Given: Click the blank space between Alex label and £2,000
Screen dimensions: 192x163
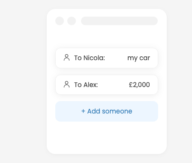Looking at the screenshot, I should click(113, 85).
